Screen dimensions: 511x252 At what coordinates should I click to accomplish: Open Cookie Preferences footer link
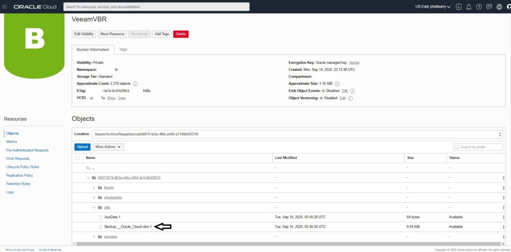tap(50, 250)
